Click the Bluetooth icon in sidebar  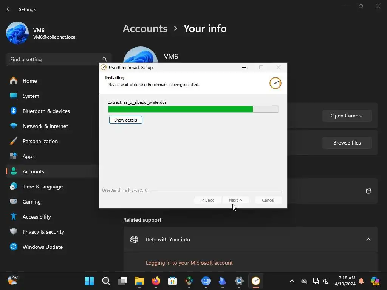coord(14,111)
